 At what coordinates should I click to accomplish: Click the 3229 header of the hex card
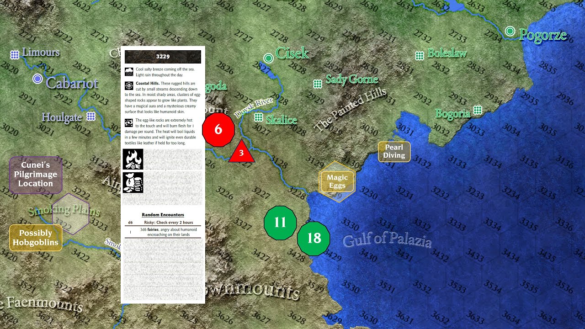pyautogui.click(x=163, y=57)
